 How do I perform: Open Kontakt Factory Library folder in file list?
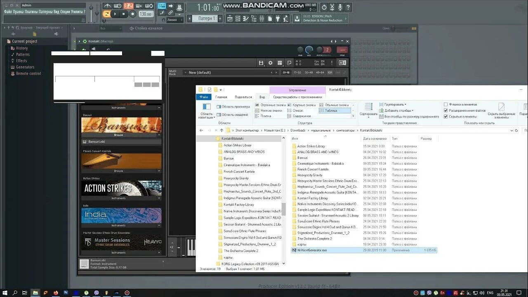313,198
